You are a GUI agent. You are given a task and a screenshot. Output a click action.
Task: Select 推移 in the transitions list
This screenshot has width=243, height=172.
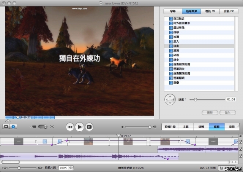[199, 32]
